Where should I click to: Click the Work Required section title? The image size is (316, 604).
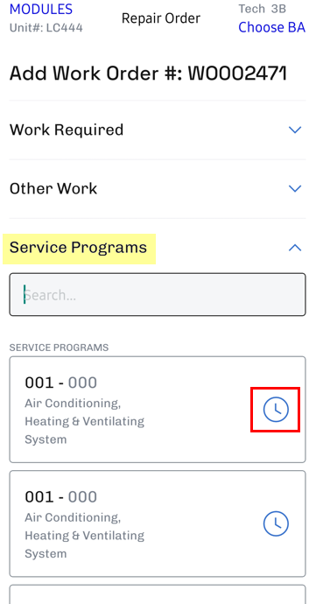pos(67,130)
